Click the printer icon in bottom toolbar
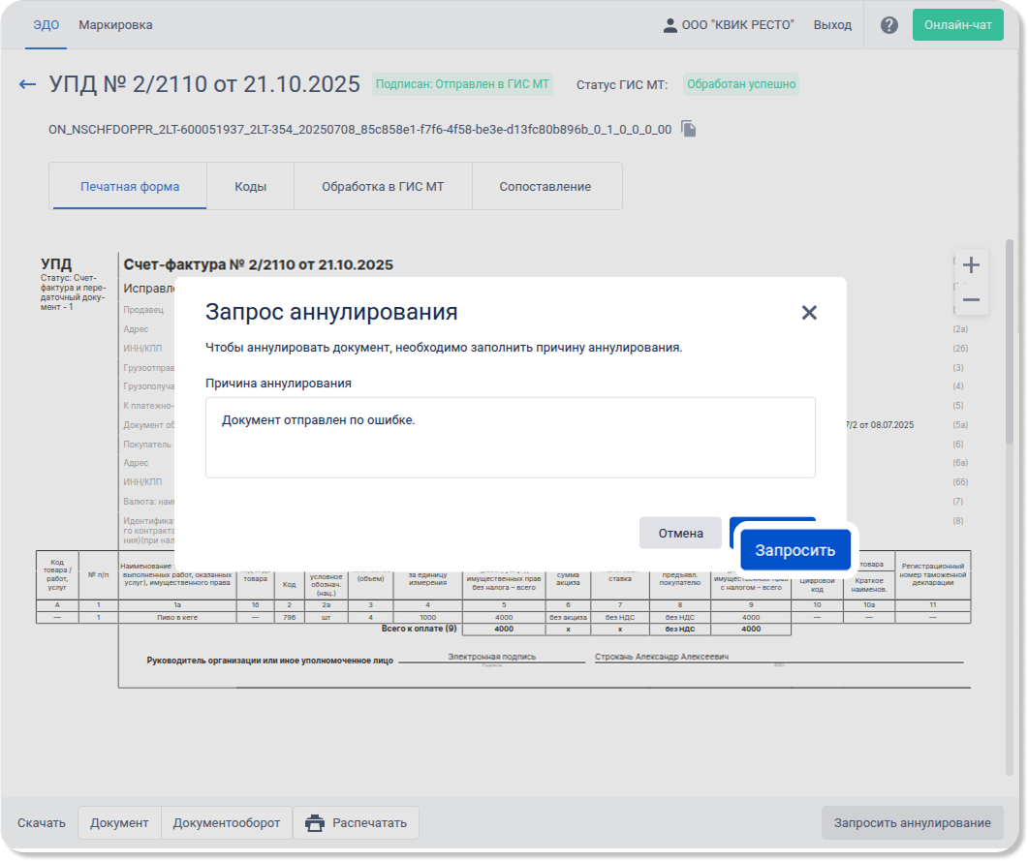Screen dimensions: 1028x861 click(x=315, y=823)
